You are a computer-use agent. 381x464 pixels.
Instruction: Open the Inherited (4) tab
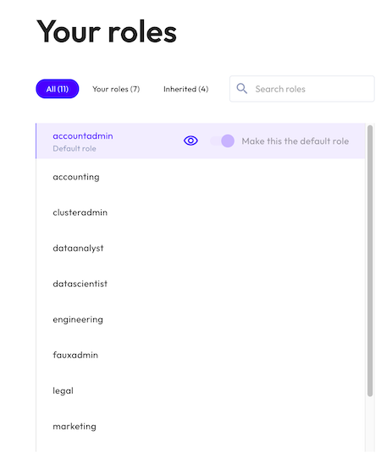pyautogui.click(x=185, y=89)
